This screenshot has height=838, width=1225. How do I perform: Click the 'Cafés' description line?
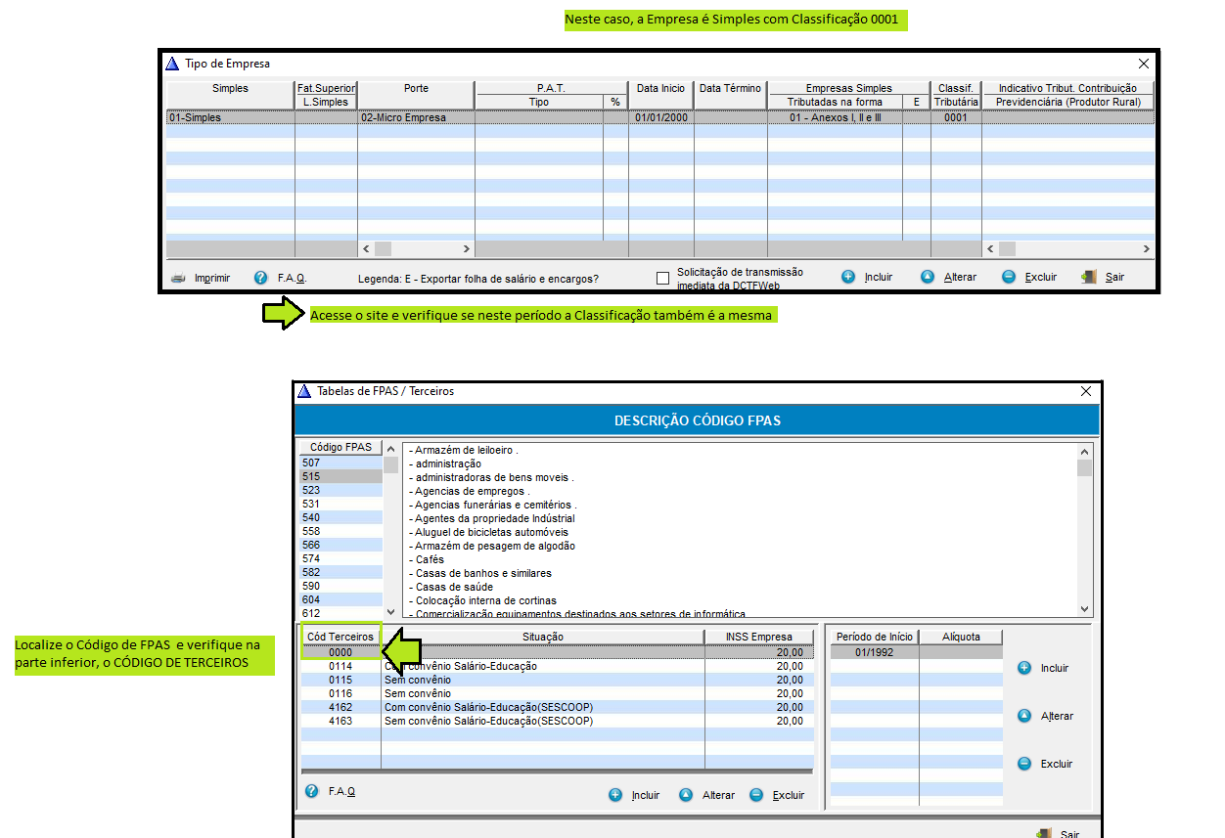point(427,559)
